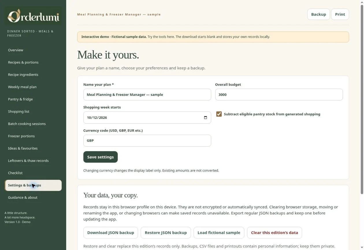Screen dimensions: 364x250
Task: Open Guidance & about
Action: (x=33, y=197)
